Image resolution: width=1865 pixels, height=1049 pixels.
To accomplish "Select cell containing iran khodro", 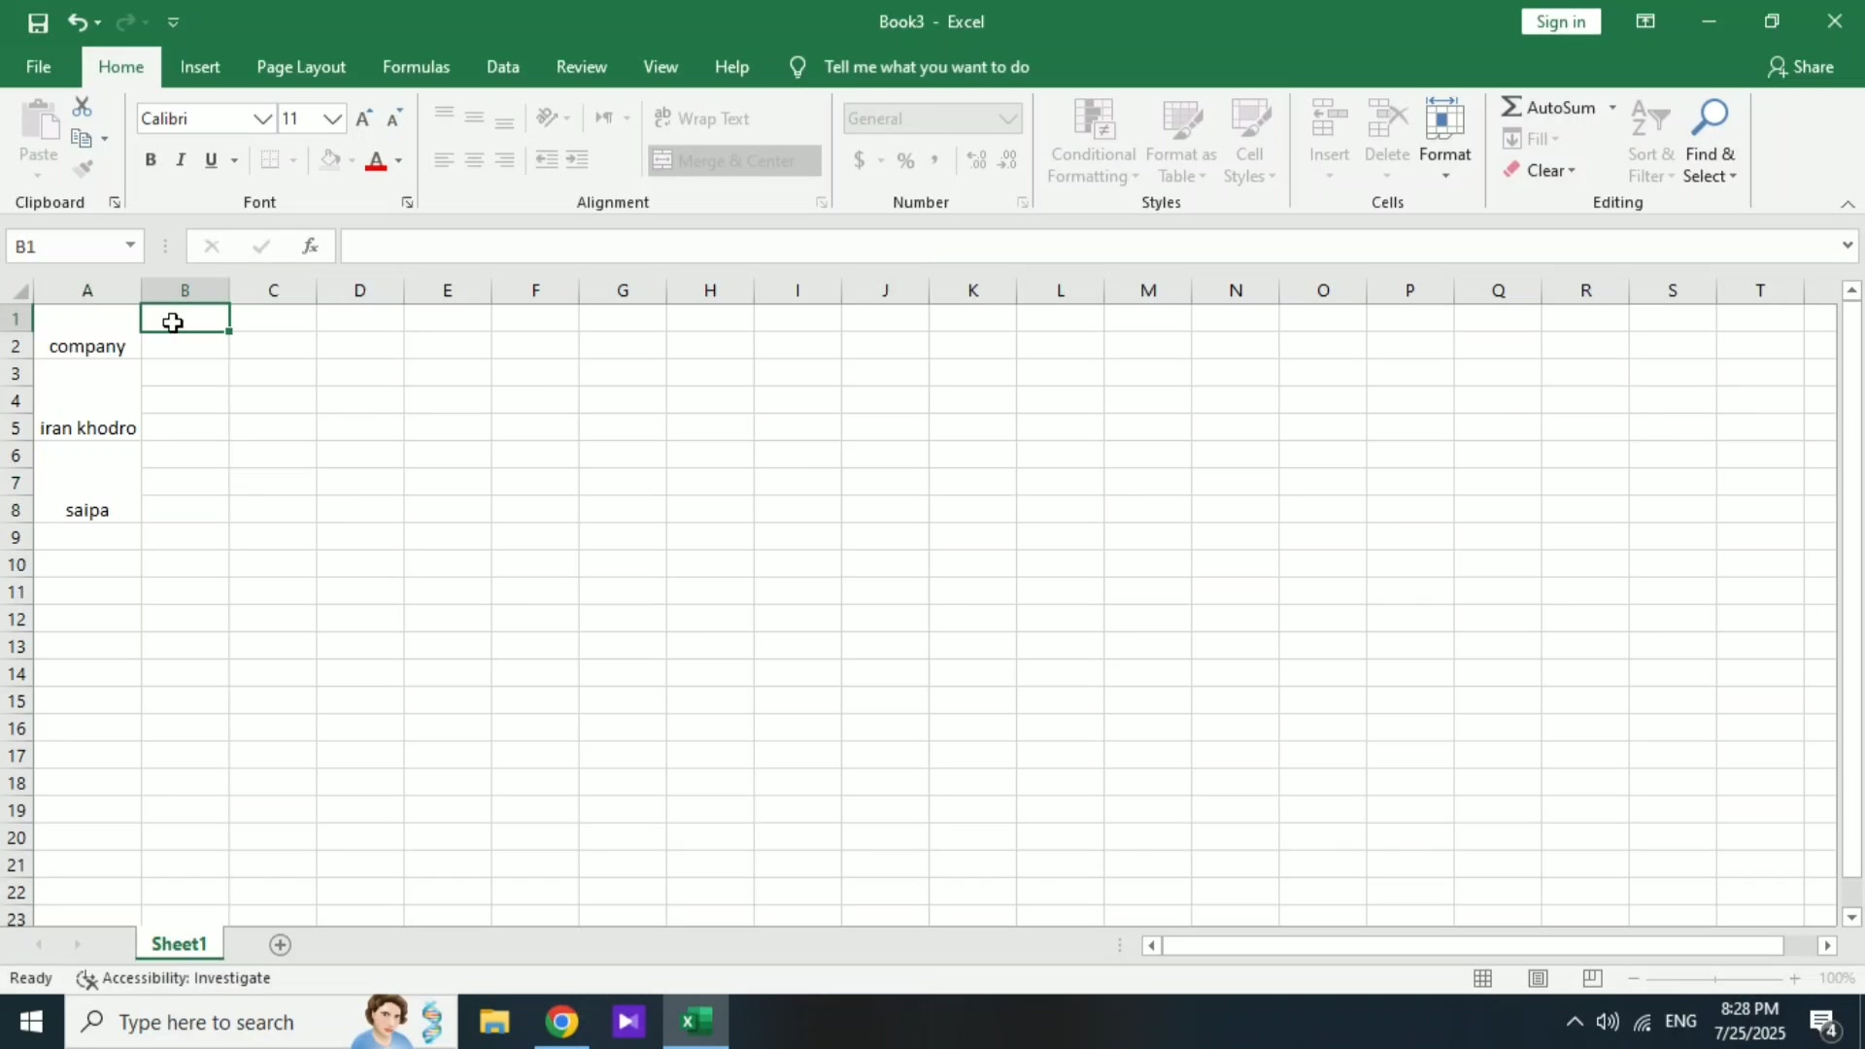I will 87,428.
